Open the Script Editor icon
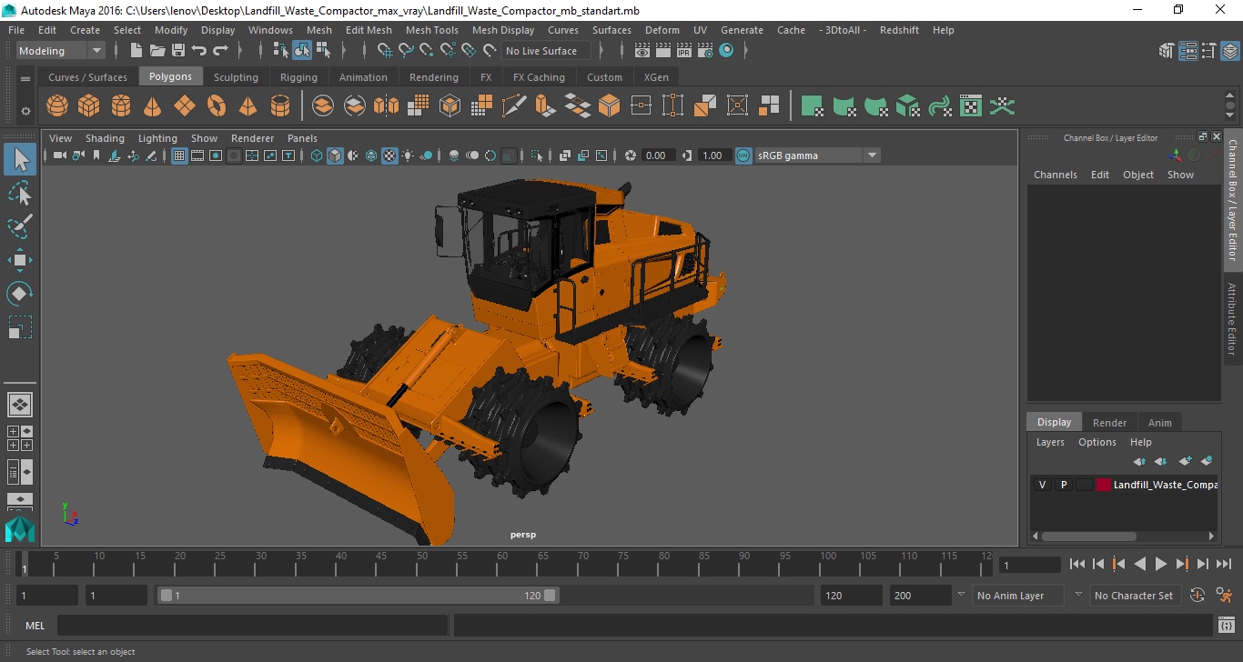 point(1226,626)
